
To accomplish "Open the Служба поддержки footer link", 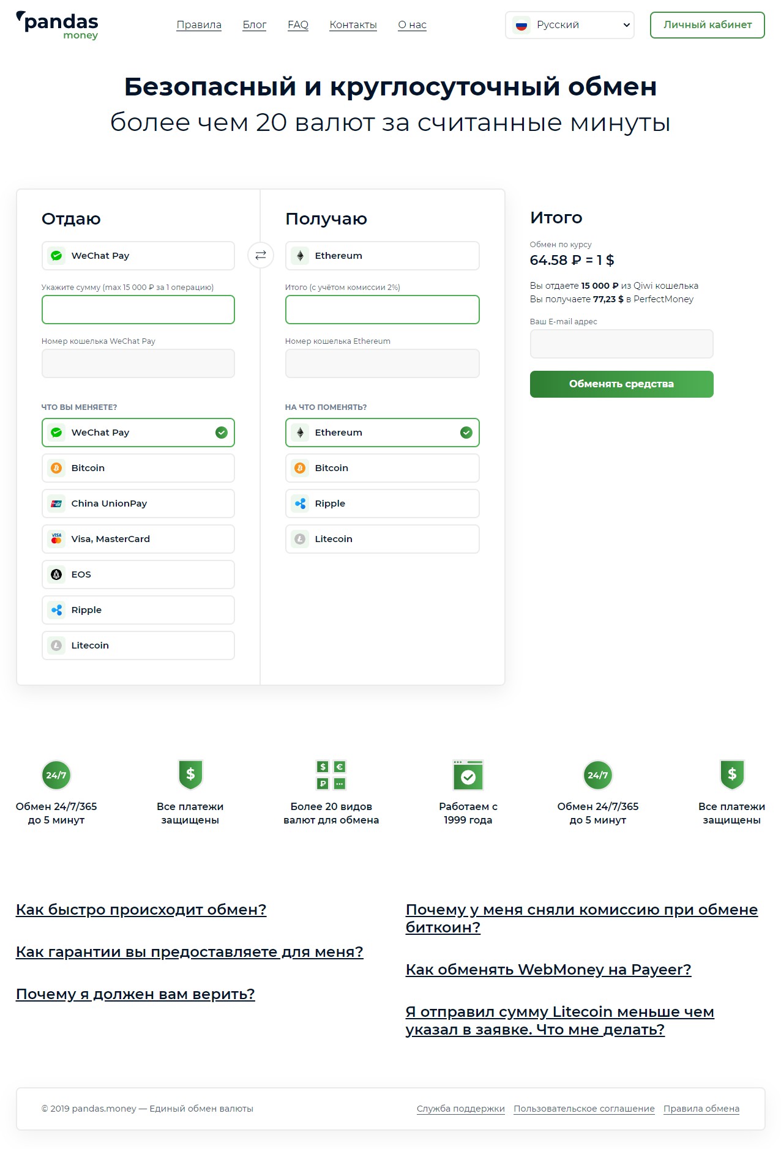I will [x=460, y=1109].
